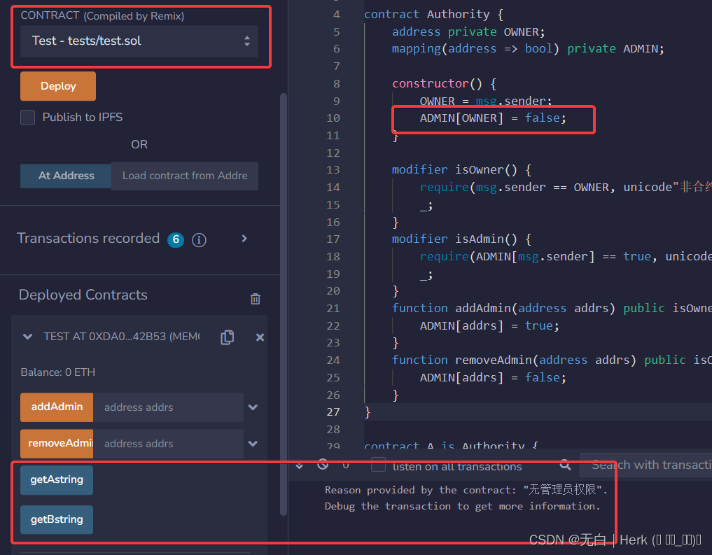This screenshot has height=555, width=712.
Task: Click the Balance: 0 ETH text
Action: 57,372
